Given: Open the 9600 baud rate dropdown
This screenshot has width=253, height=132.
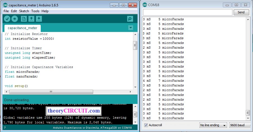Looking at the screenshot, I should click(240, 125).
